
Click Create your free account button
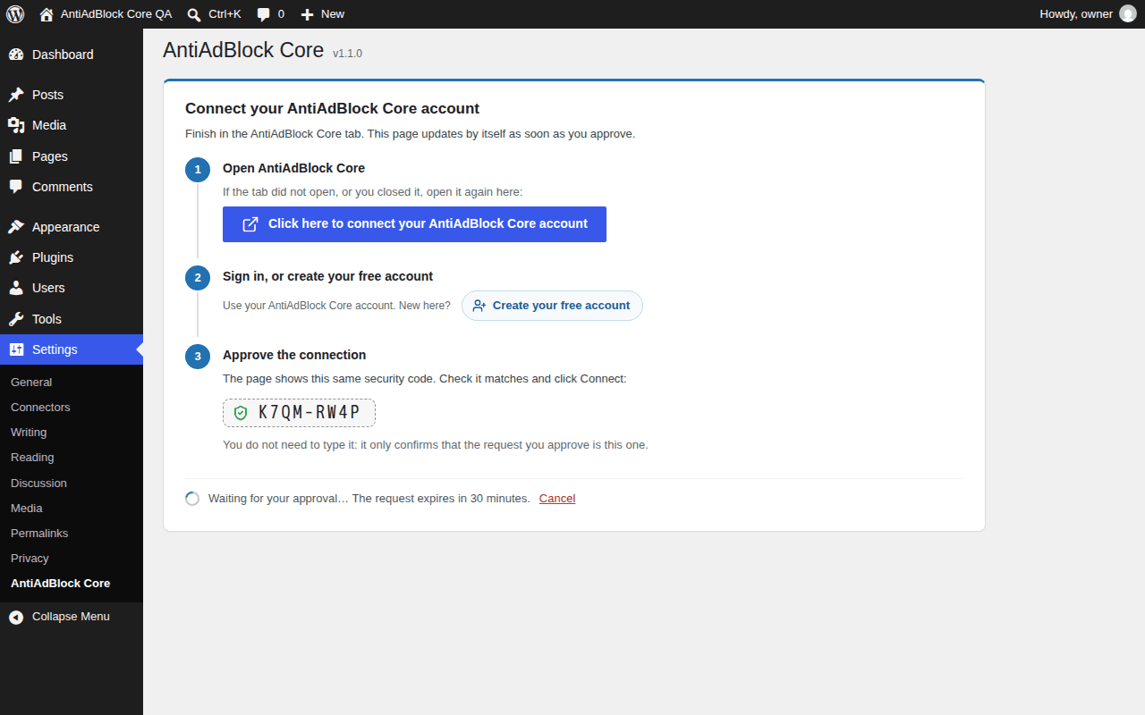552,306
